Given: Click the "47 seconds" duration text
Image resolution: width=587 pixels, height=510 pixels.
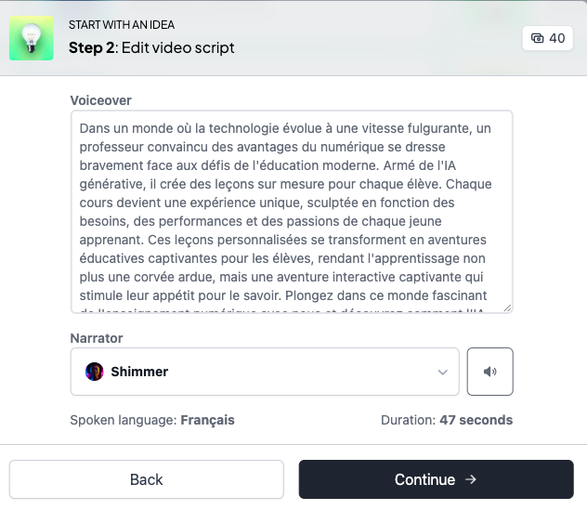Looking at the screenshot, I should pyautogui.click(x=476, y=420).
